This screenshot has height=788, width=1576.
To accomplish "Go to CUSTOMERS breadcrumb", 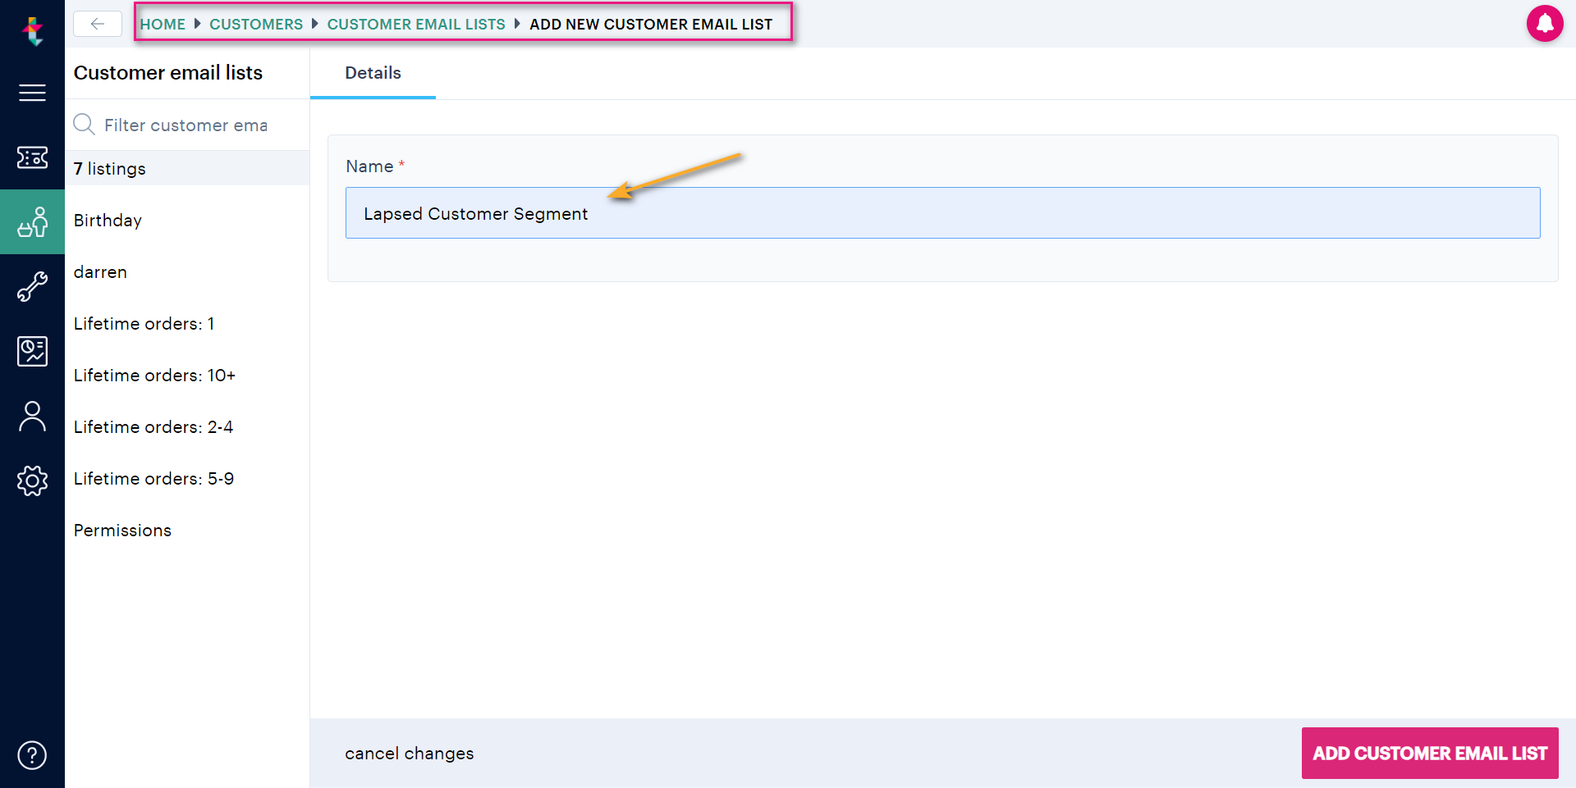I will click(x=256, y=24).
